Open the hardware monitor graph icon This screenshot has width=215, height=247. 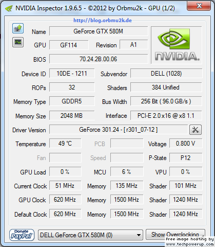tap(18, 42)
